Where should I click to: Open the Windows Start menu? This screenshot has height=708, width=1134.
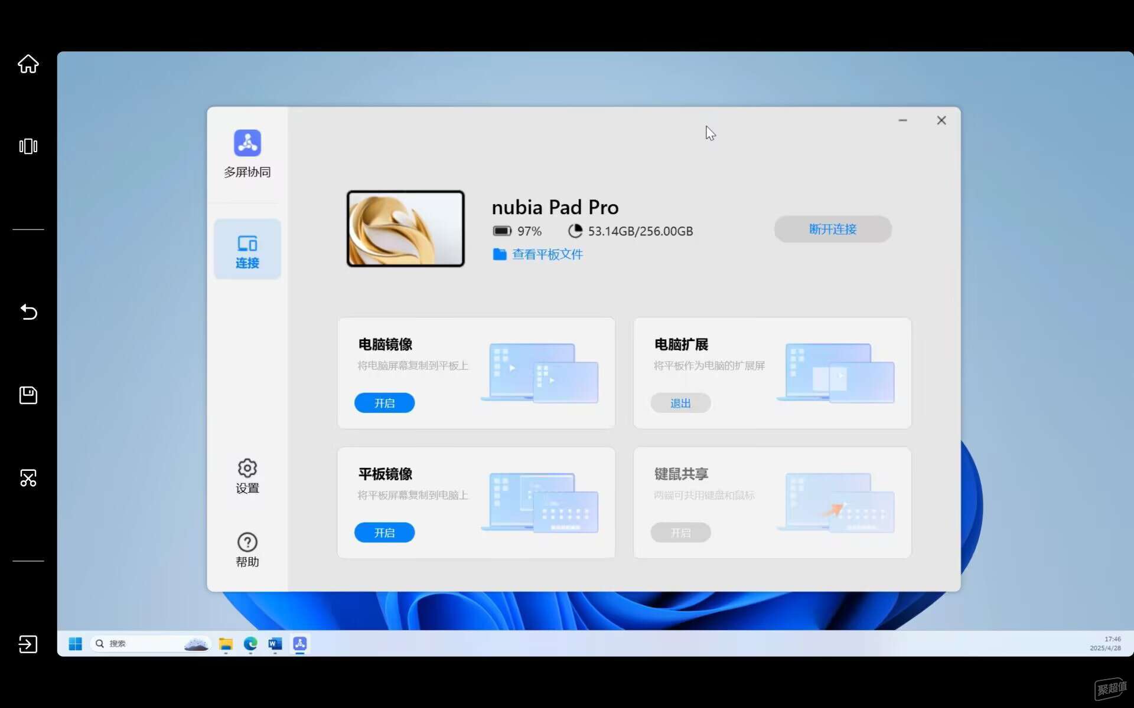[x=75, y=644]
